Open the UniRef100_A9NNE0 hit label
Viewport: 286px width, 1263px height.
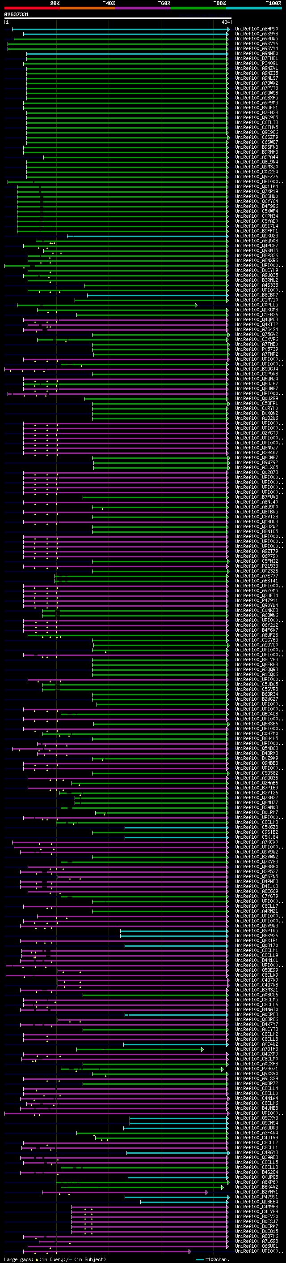[x=256, y=54]
